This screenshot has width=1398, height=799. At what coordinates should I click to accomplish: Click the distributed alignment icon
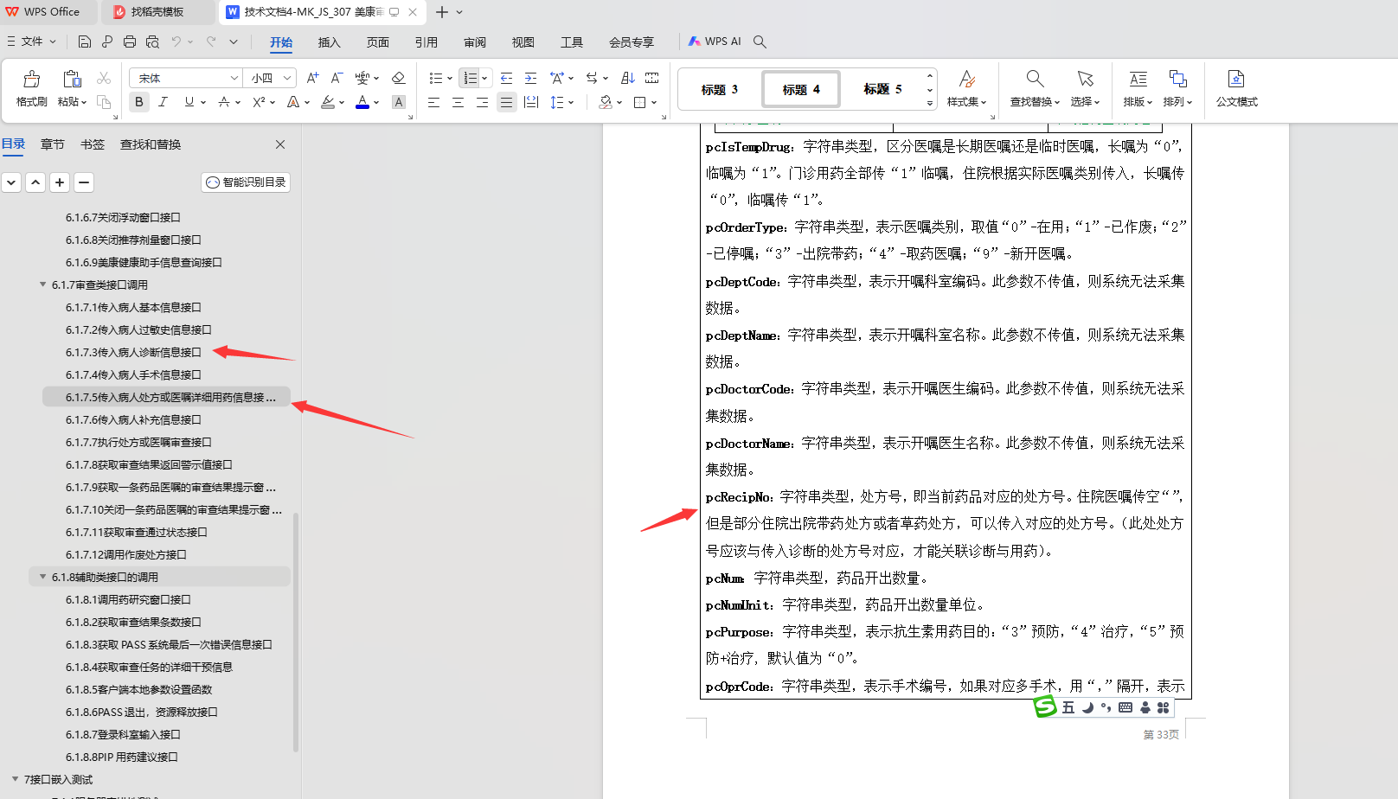click(531, 102)
